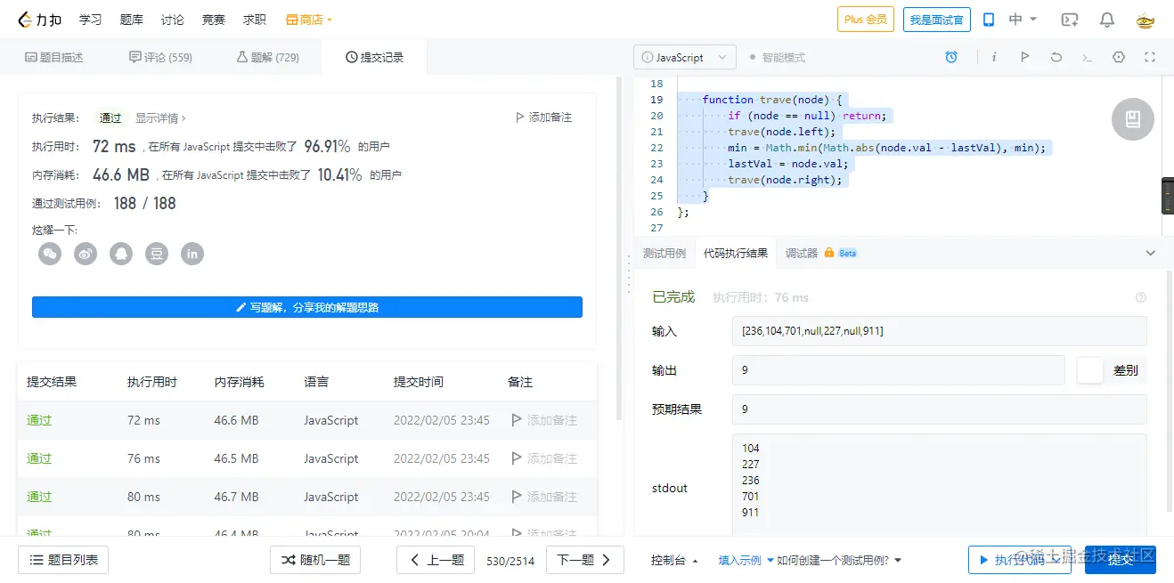
Task: Click the Plus 会员 button
Action: (x=866, y=19)
